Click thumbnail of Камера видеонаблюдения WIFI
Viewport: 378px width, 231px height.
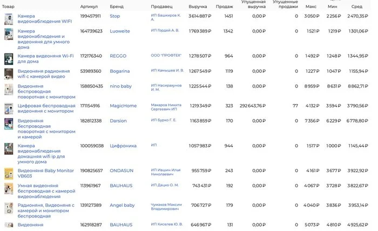coord(9,19)
